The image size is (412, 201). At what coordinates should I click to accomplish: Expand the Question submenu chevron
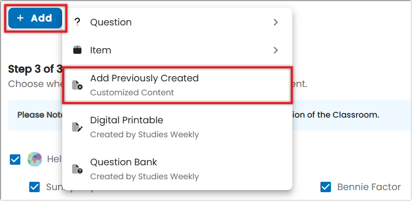(x=276, y=22)
